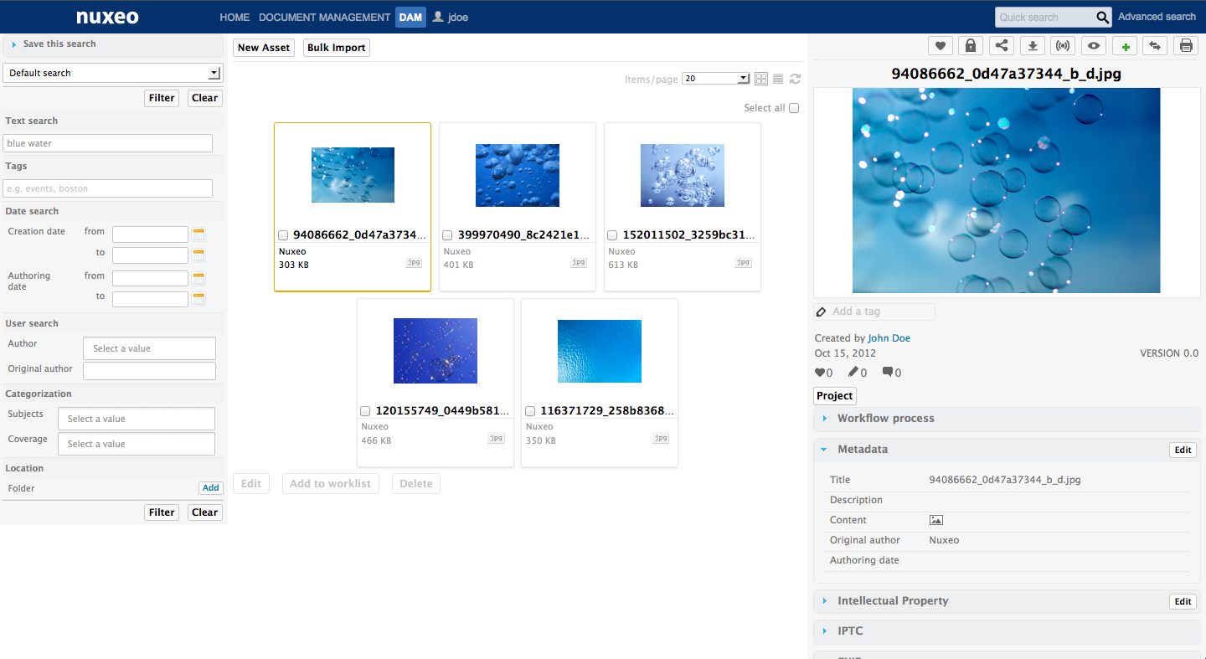Open DOCUMENT MANAGEMENT tab
The image size is (1206, 659).
324,17
